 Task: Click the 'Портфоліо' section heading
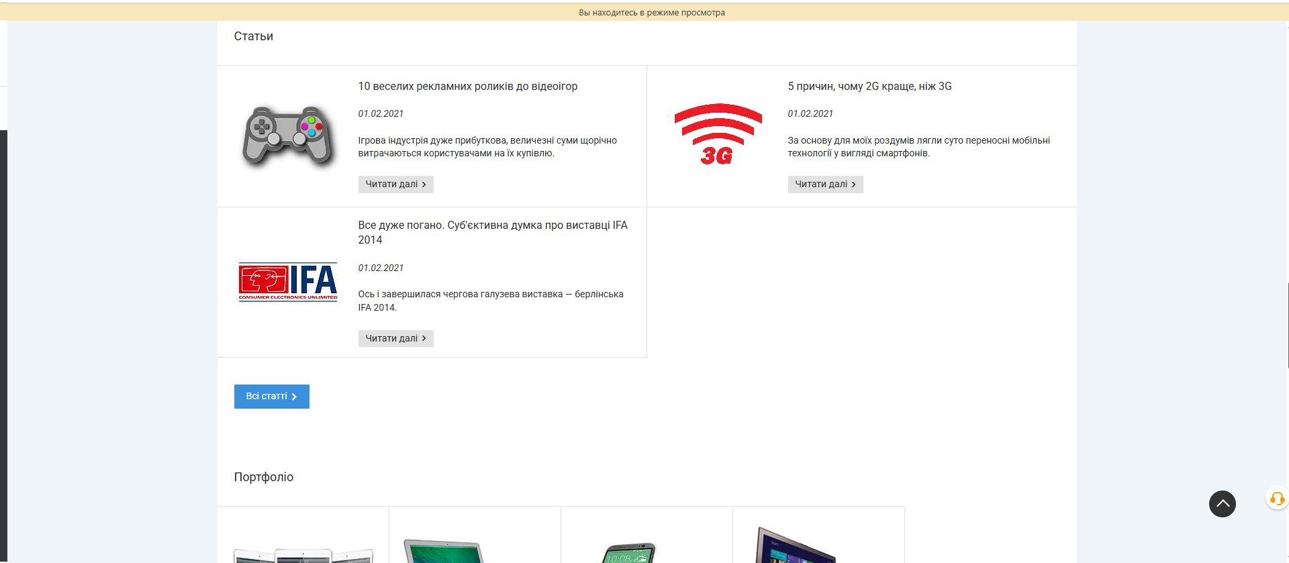click(263, 477)
